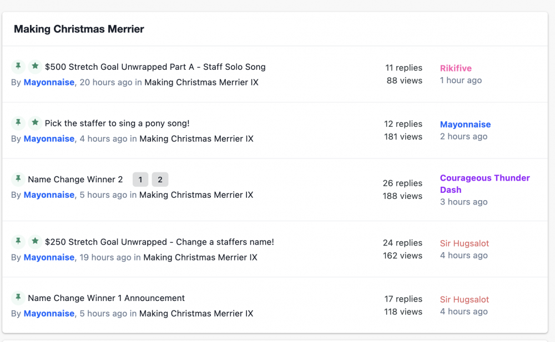
Task: Open Name Change Winner 1 Announcement thread
Action: point(106,298)
